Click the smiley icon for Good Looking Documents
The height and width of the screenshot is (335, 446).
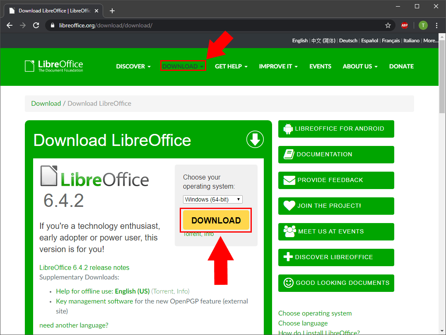(x=288, y=283)
